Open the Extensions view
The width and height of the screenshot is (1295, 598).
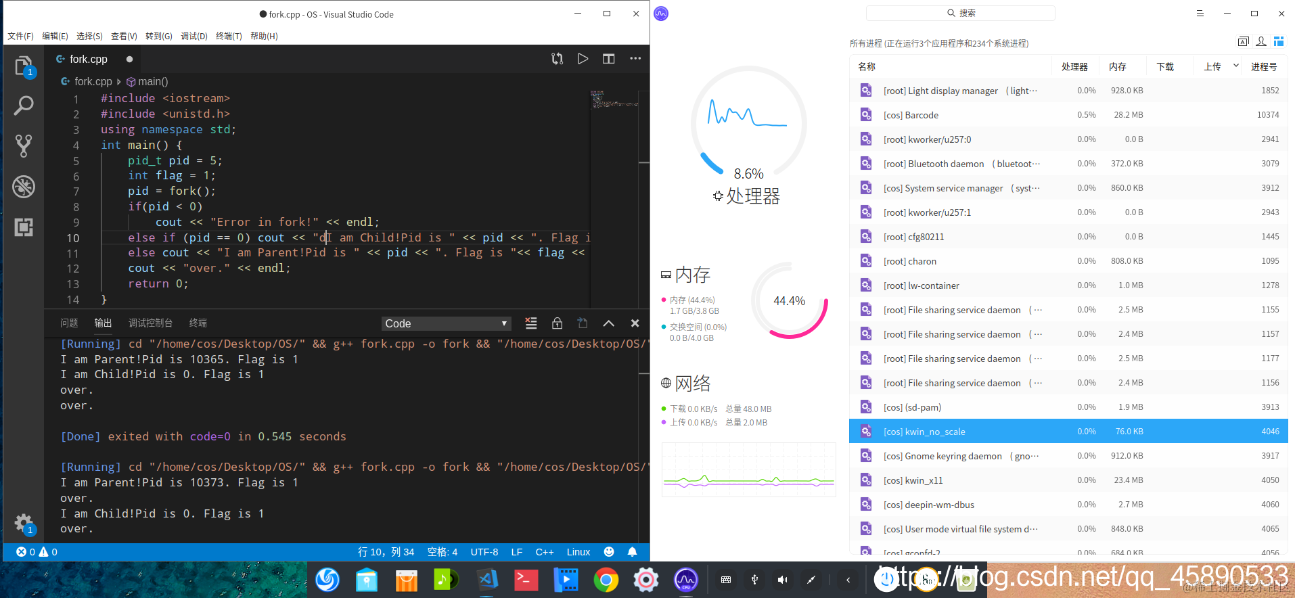click(x=24, y=227)
